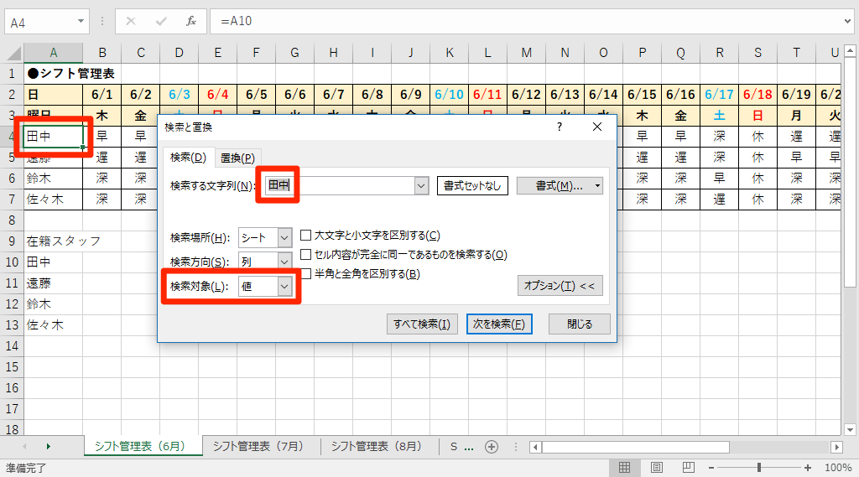859x477 pixels.
Task: Click the previous sheet tab arrow
Action: click(x=24, y=447)
